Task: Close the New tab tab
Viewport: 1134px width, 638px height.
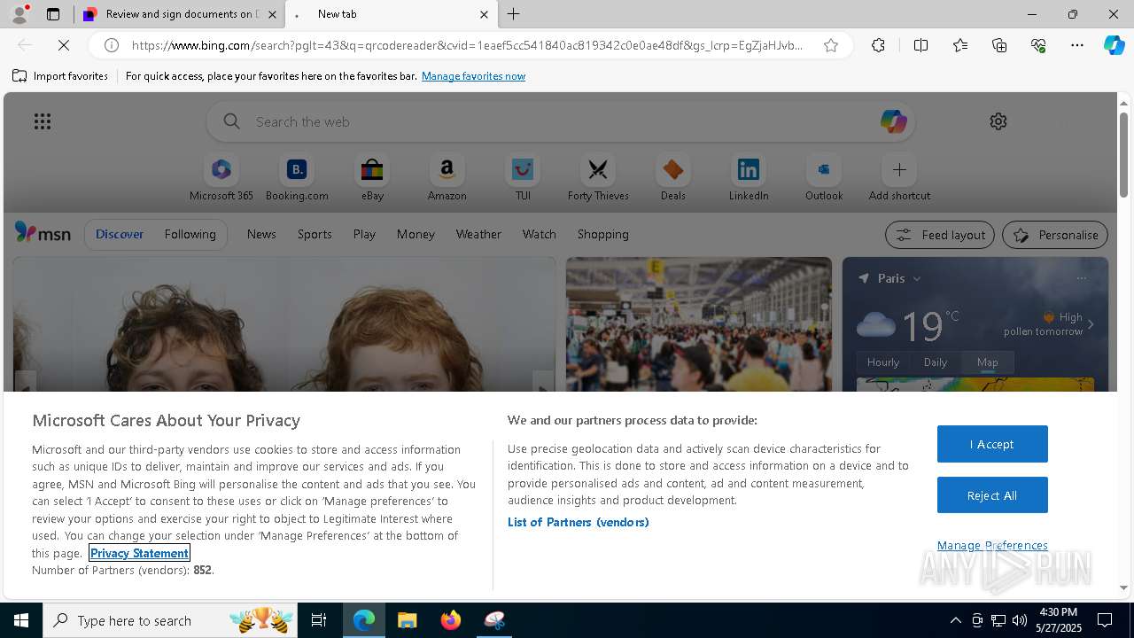Action: 484,14
